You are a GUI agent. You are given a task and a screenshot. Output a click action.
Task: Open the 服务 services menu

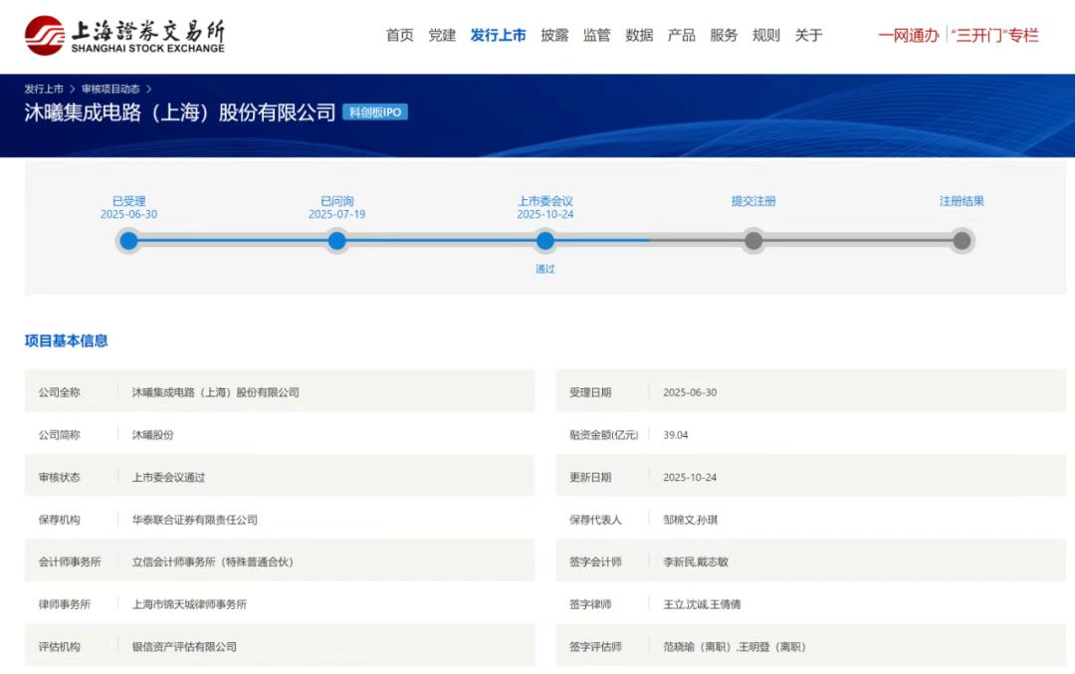724,35
